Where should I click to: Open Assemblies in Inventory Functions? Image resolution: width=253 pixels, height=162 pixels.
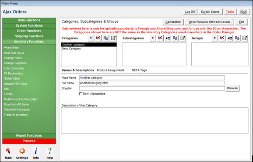click(11, 48)
